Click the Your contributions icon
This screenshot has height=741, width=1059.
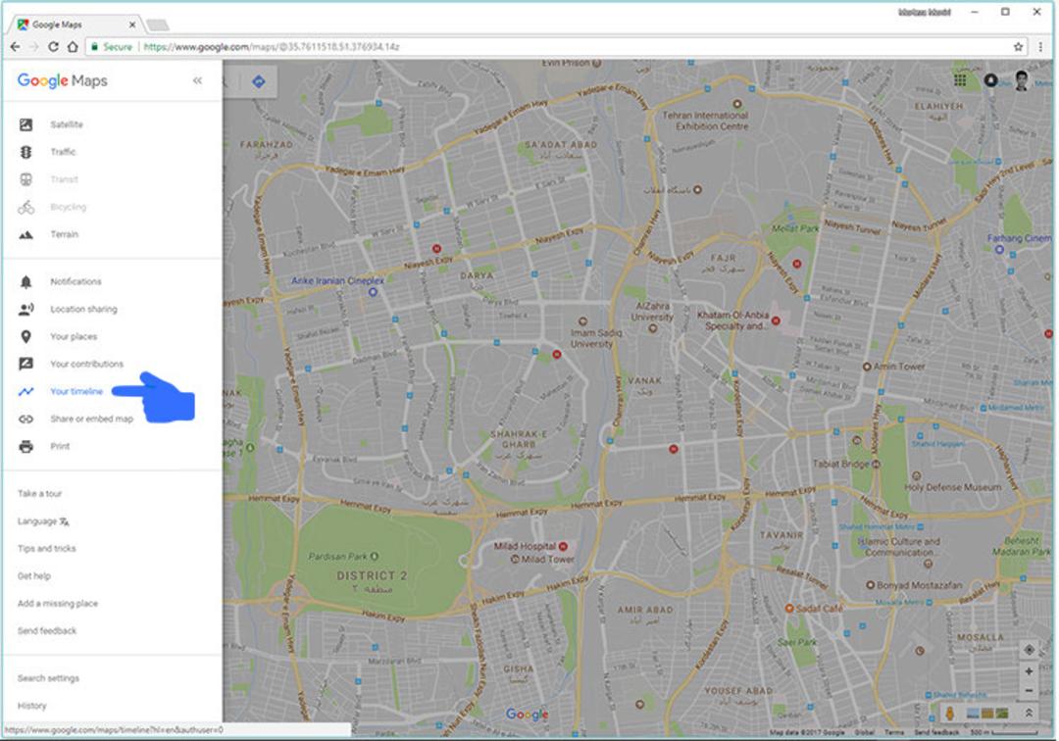point(25,365)
